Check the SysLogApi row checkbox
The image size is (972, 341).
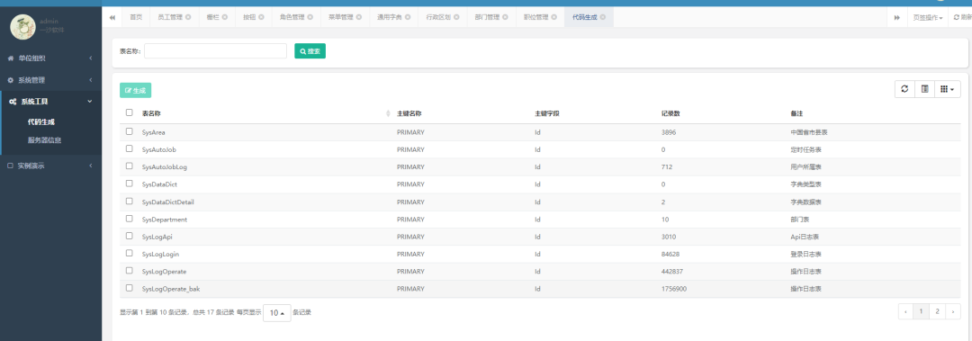129,236
